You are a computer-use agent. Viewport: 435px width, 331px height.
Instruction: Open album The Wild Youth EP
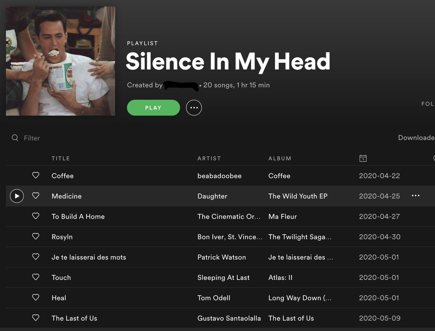click(x=298, y=196)
